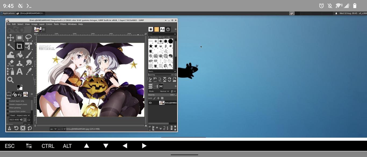The height and width of the screenshot is (157, 367).
Task: Activate the Crop tool
Action: point(19,46)
